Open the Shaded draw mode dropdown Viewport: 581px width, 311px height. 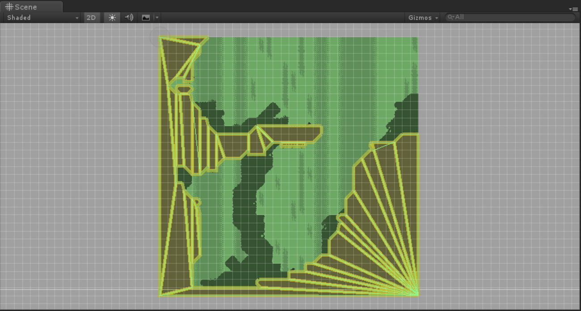pyautogui.click(x=40, y=17)
